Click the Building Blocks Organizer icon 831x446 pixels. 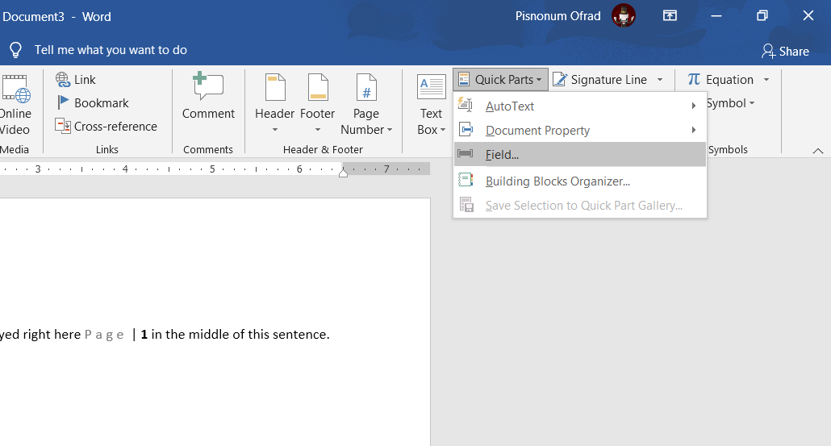pyautogui.click(x=466, y=180)
